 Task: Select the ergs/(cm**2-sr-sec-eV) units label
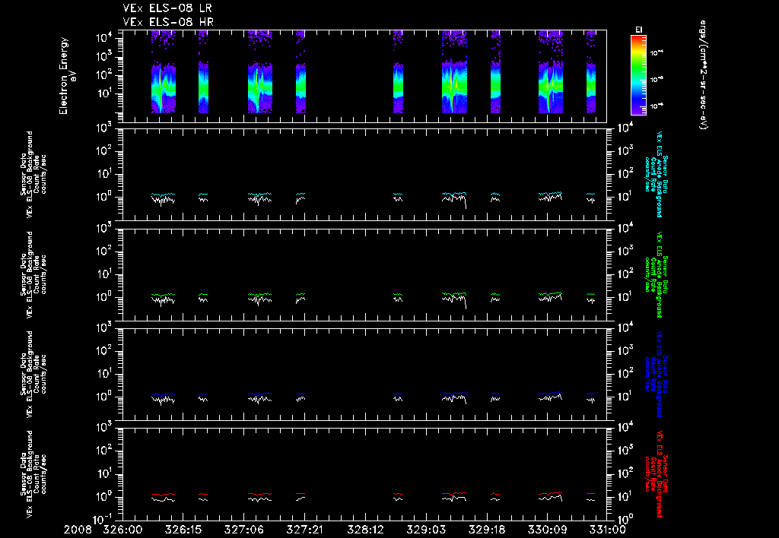tap(702, 75)
